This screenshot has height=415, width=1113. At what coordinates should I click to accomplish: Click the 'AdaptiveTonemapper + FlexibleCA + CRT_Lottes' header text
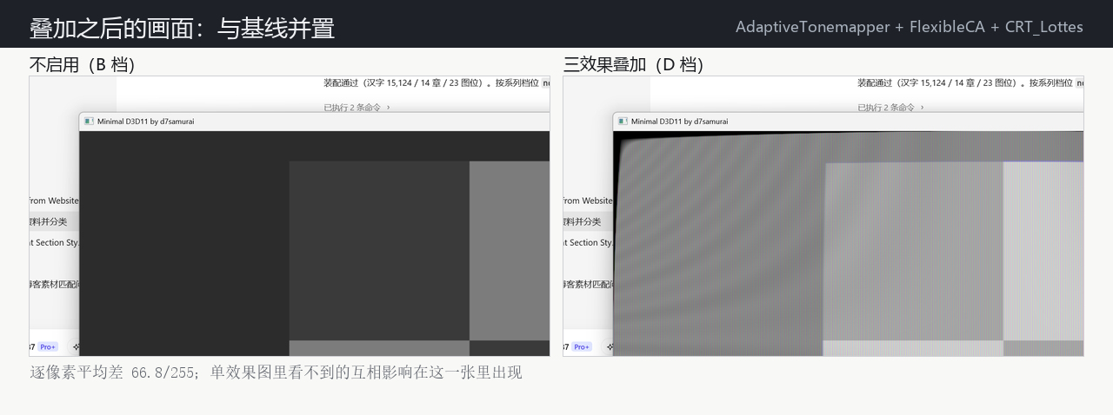coord(910,27)
